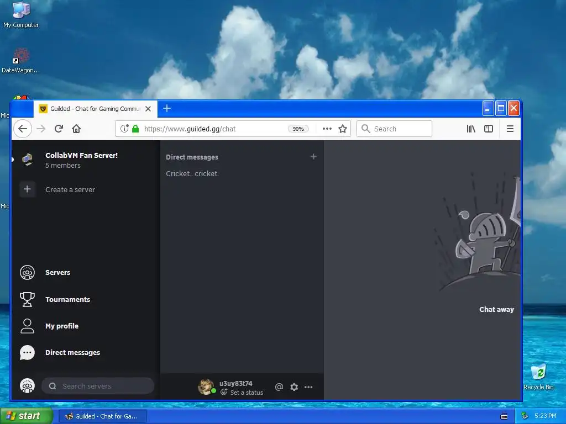Open My Computer desktop icon
The image size is (566, 424).
pyautogui.click(x=21, y=15)
